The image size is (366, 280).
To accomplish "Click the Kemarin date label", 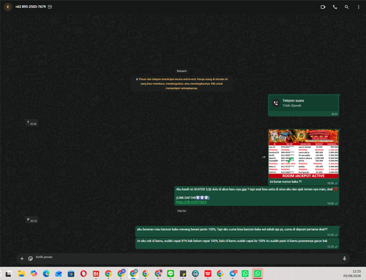I will (182, 71).
